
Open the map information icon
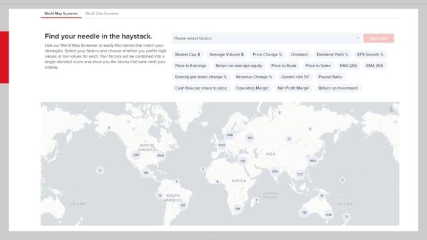pyautogui.click(x=392, y=109)
